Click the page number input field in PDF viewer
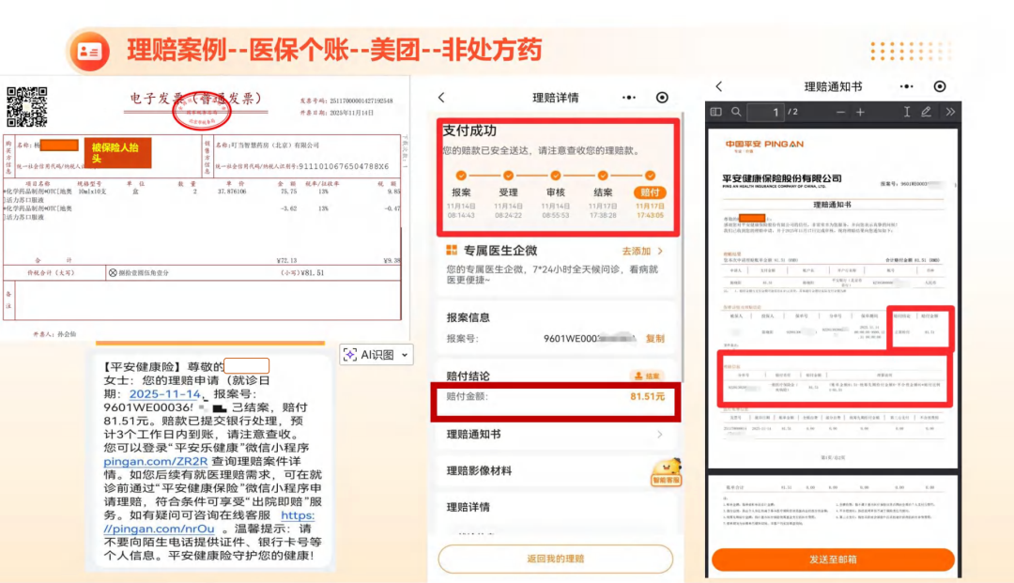The image size is (1014, 583). coord(765,111)
